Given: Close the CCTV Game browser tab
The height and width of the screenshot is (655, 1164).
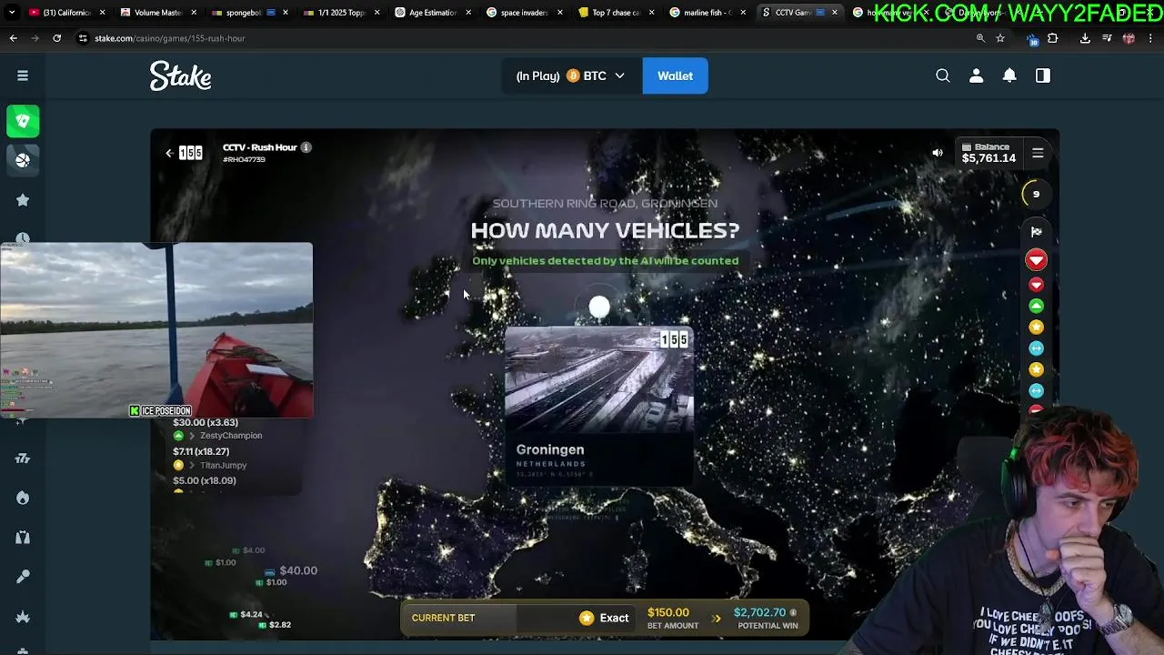Looking at the screenshot, I should pyautogui.click(x=835, y=13).
